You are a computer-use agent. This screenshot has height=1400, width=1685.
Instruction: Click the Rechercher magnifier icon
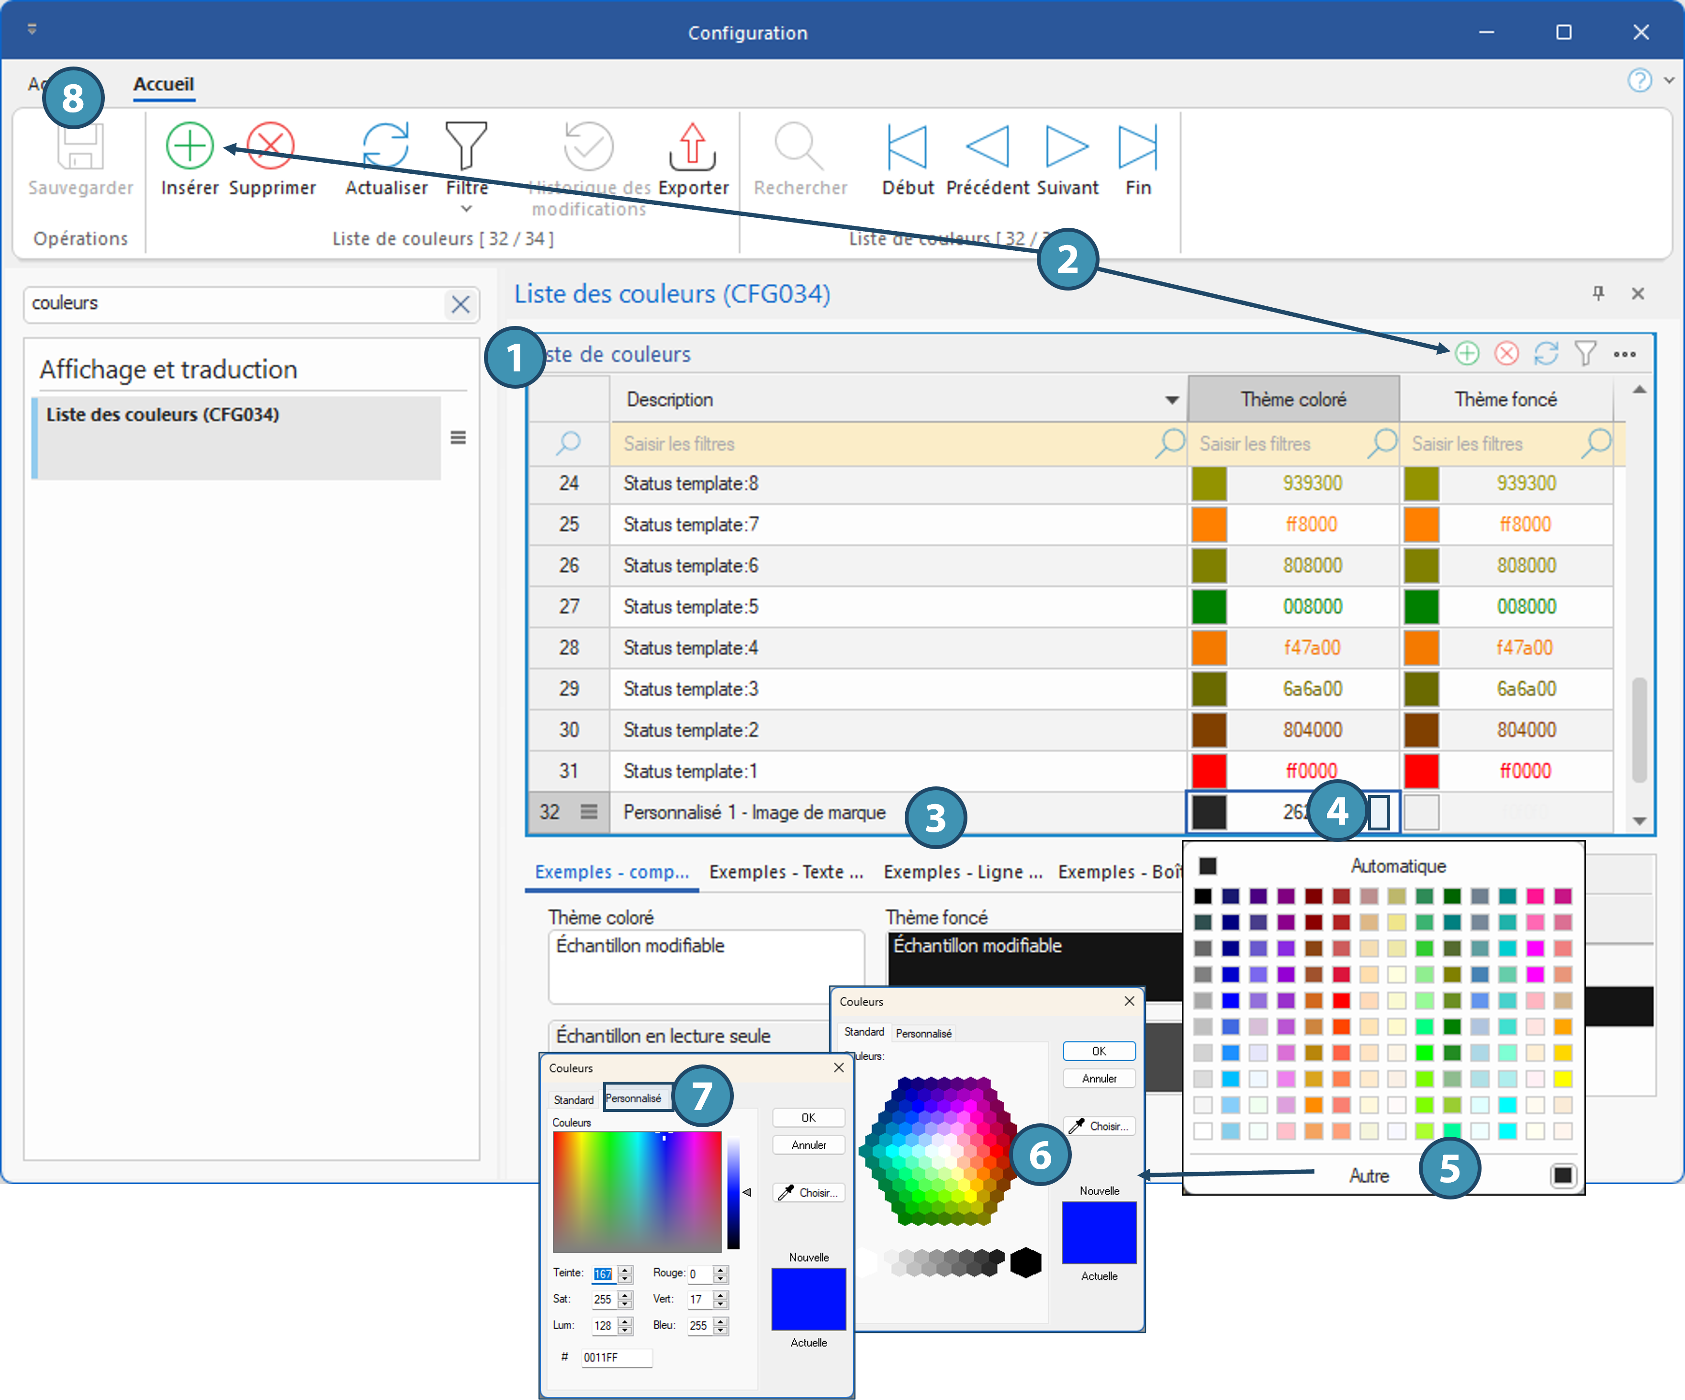pos(799,146)
